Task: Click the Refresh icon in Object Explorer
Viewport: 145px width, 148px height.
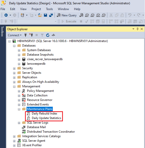Action: pos(48,35)
